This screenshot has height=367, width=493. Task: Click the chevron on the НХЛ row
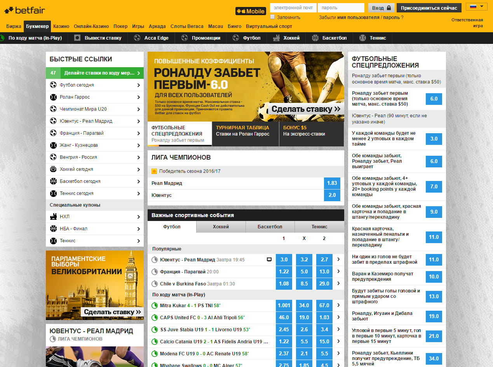(x=139, y=217)
